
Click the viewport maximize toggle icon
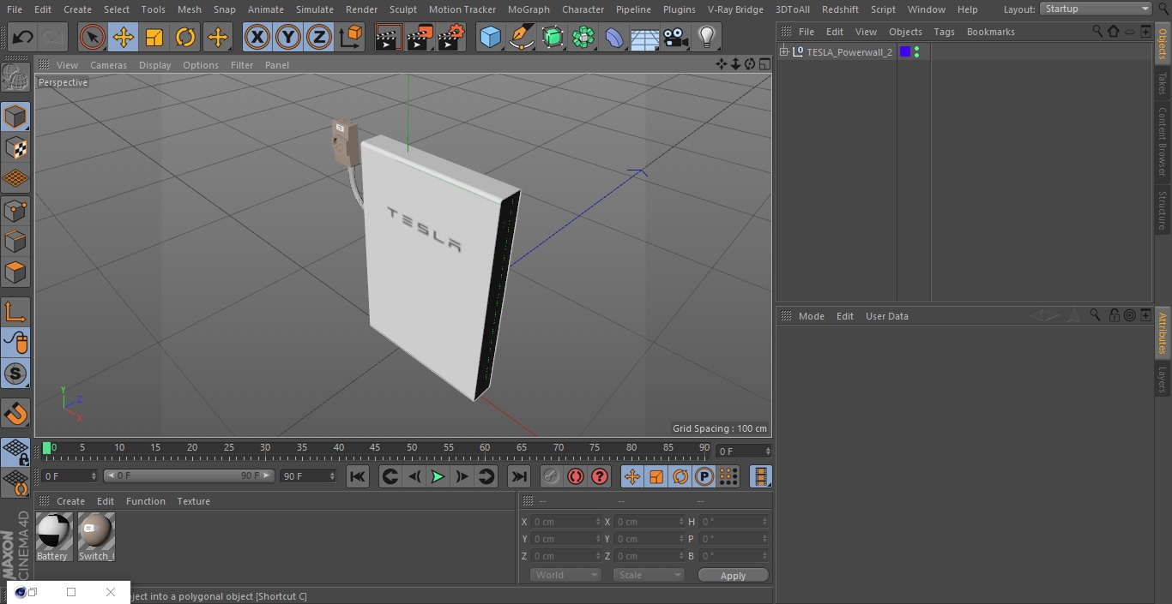(764, 64)
